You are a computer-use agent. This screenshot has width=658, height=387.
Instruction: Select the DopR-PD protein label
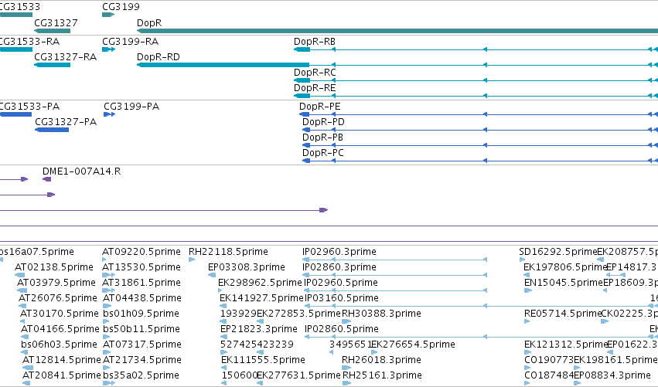click(323, 122)
